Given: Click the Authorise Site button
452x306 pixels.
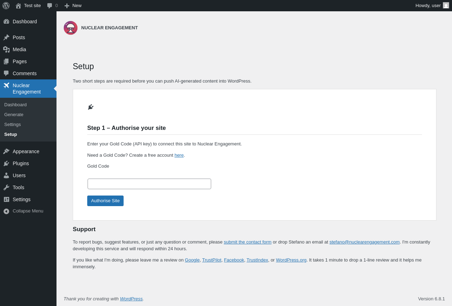Looking at the screenshot, I should coord(105,201).
